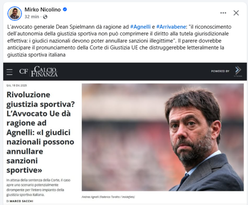
Task: Click the Rivoluzione giustizia sportiva headline
Action: [41, 132]
